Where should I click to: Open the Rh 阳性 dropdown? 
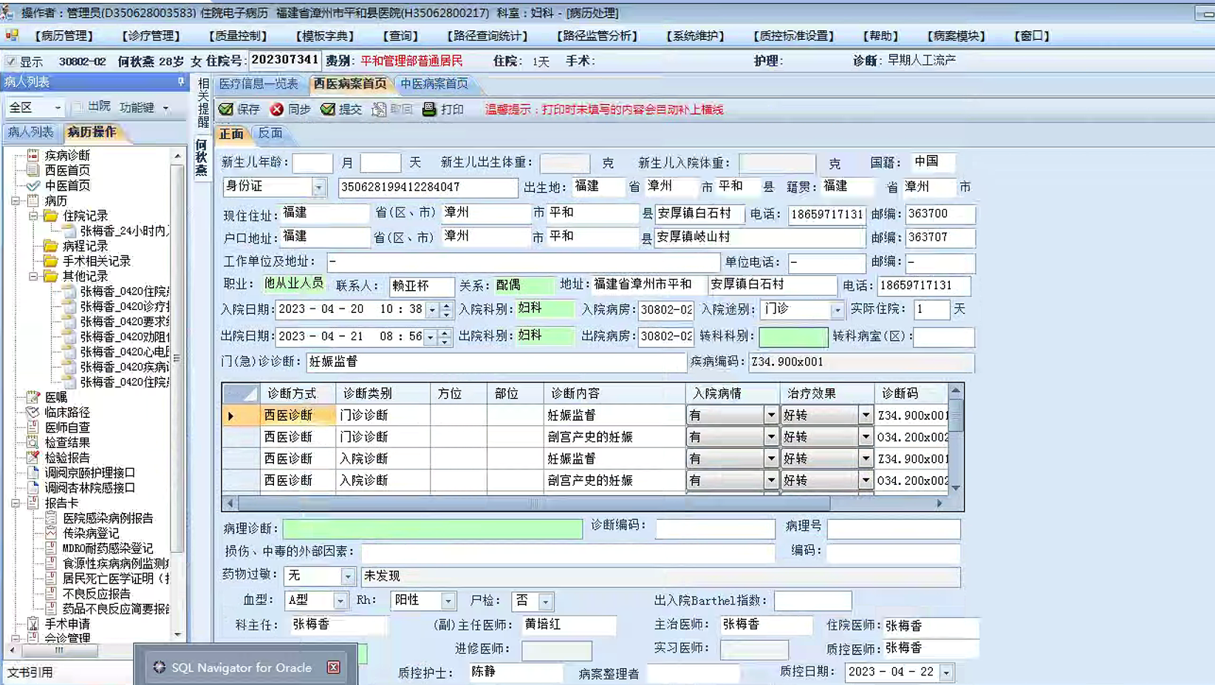click(448, 601)
